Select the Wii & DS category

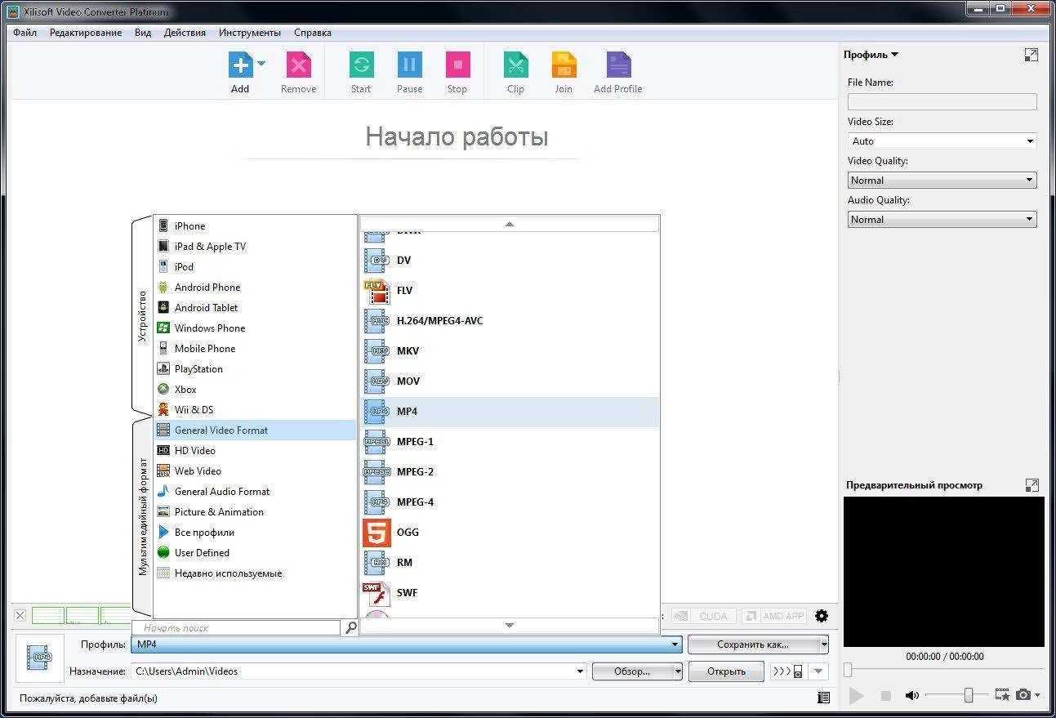tap(255, 410)
